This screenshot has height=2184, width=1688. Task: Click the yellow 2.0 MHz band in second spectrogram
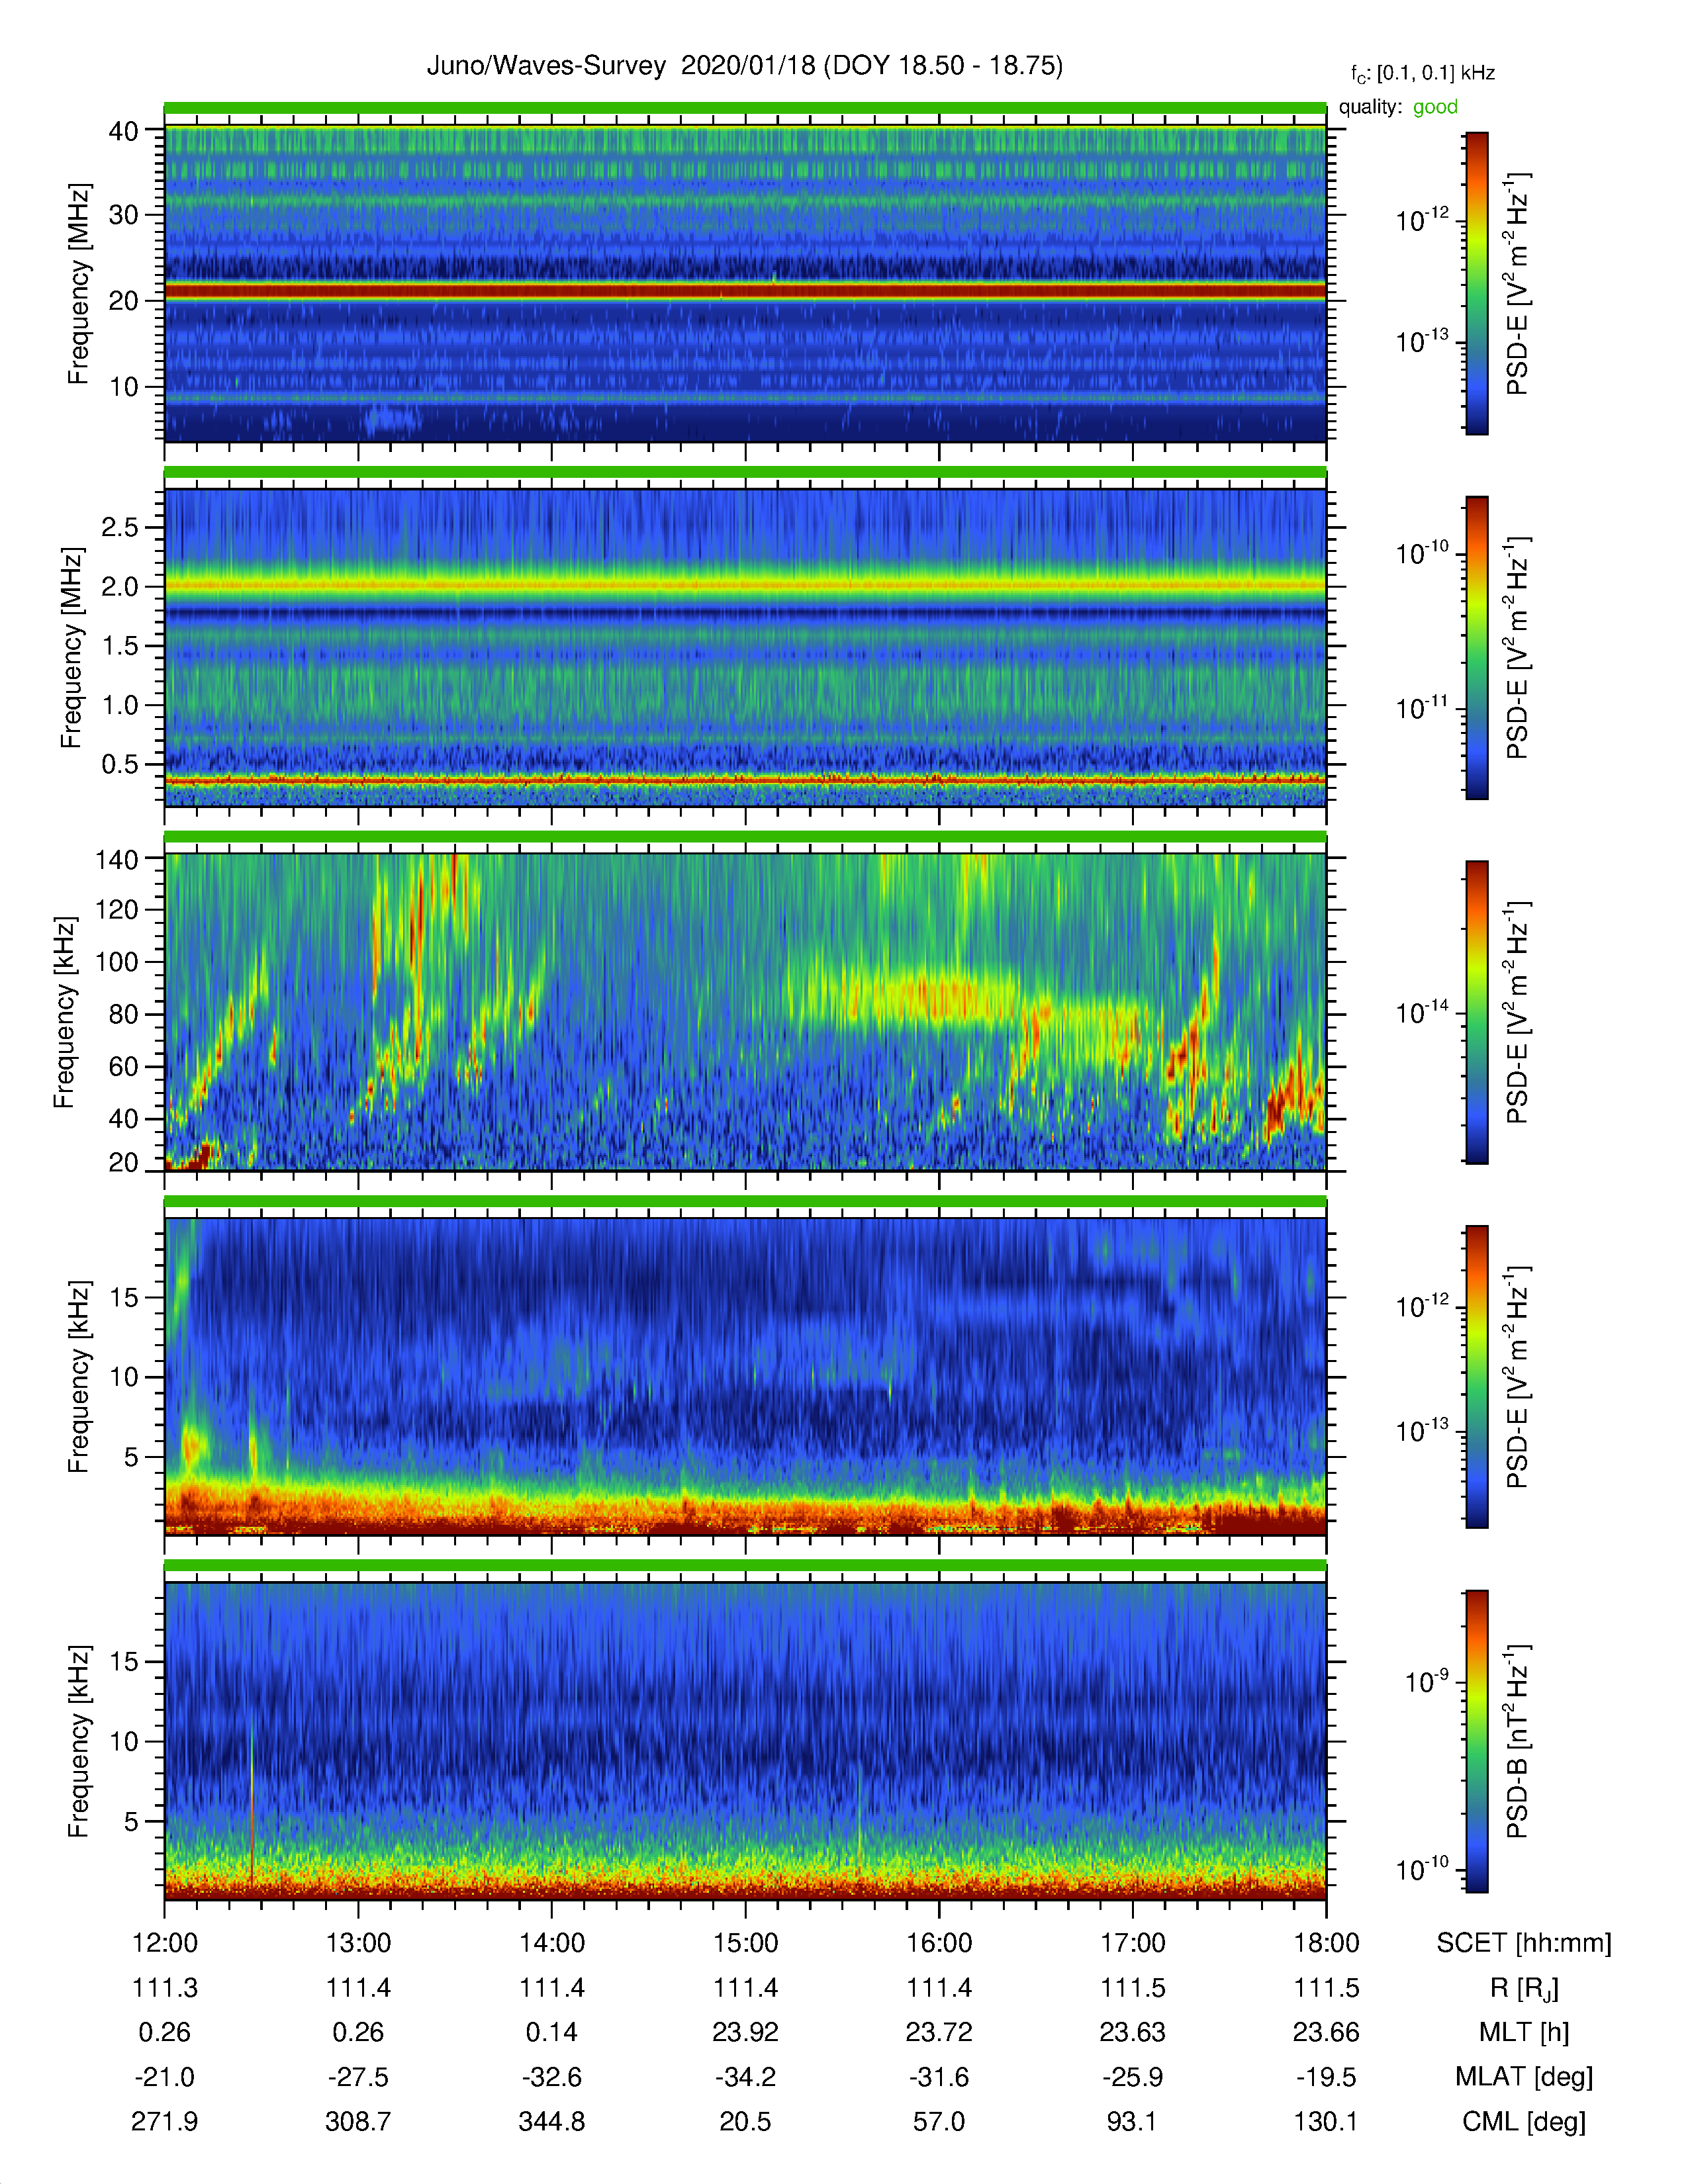pos(745,586)
